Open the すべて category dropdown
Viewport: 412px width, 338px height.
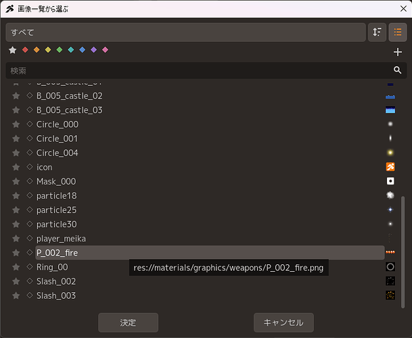tap(185, 32)
